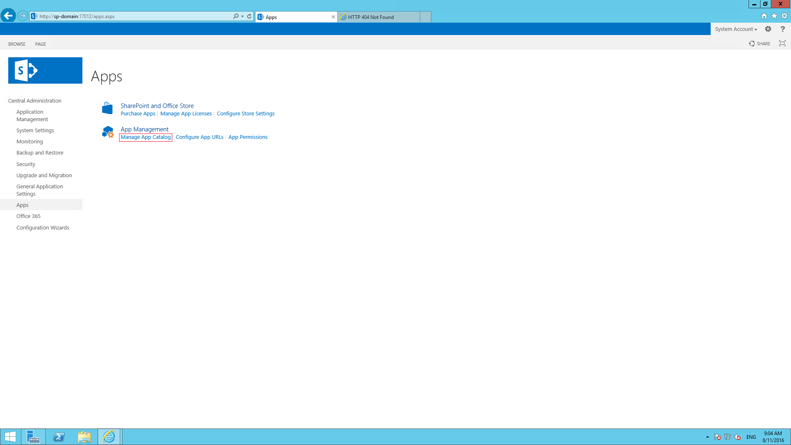Click Configure Store Settings link
791x445 pixels.
pos(246,114)
